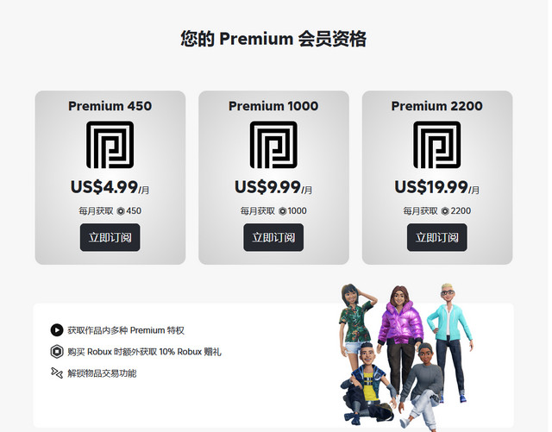Click the Robux coin icon beside 450
This screenshot has height=432, width=552.
point(121,211)
